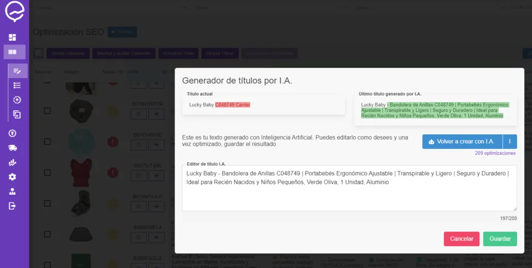Click red alert status icon for B01F91N11E
The height and width of the screenshot is (268, 532).
(x=113, y=142)
